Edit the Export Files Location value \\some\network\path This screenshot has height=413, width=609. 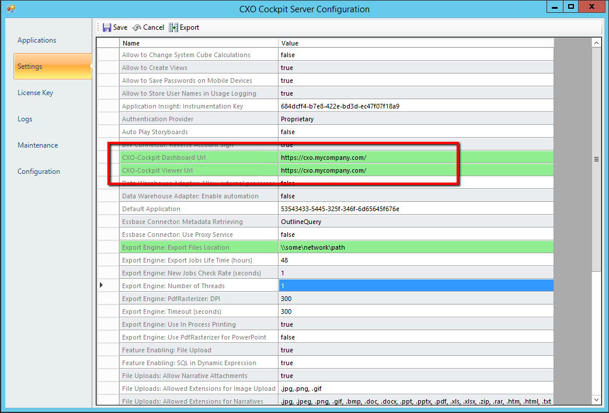coord(416,247)
